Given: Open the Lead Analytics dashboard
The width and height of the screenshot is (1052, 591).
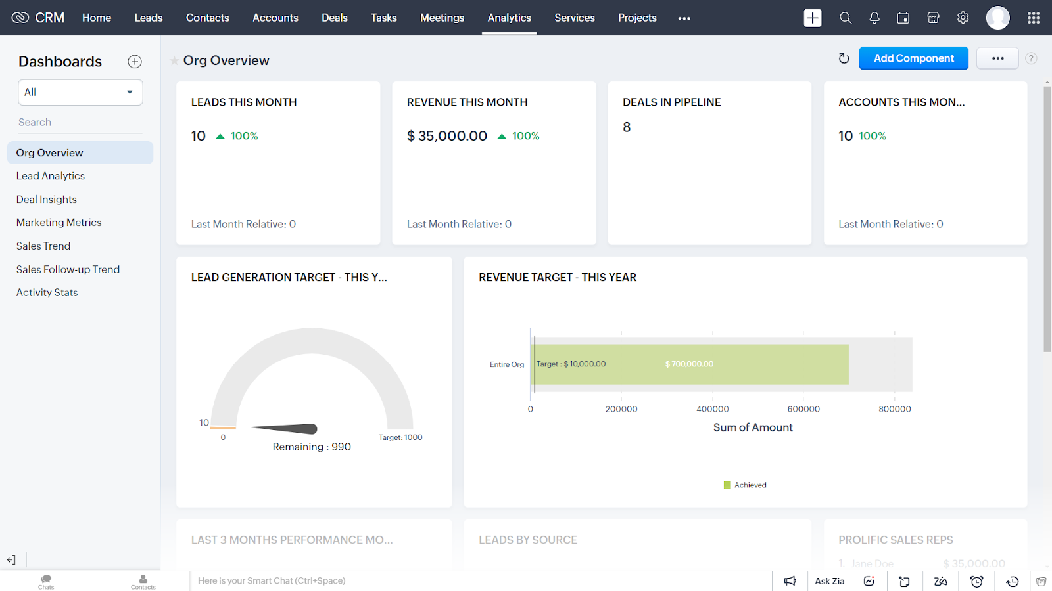Looking at the screenshot, I should click(50, 175).
